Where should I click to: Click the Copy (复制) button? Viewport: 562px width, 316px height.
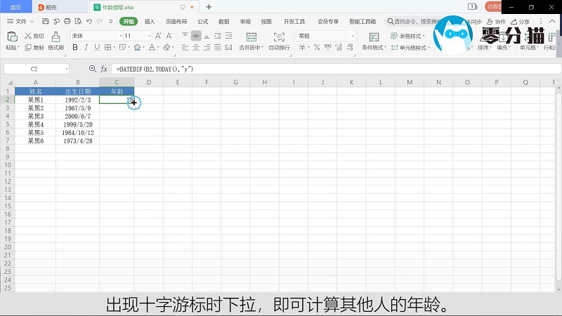(x=34, y=47)
